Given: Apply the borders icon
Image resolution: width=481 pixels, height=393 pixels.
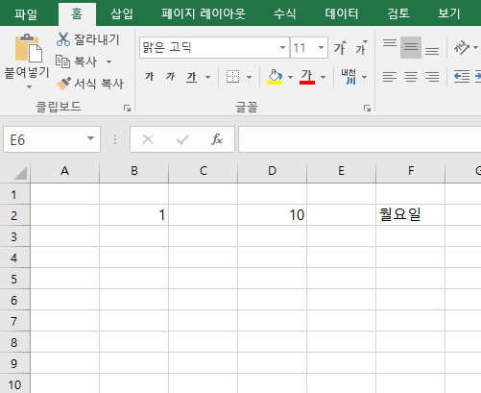Looking at the screenshot, I should coord(232,77).
